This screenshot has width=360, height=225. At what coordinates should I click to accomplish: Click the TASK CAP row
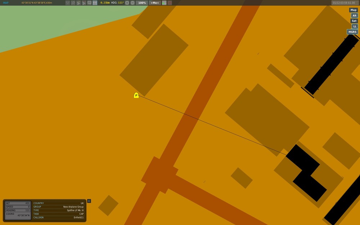(x=59, y=214)
